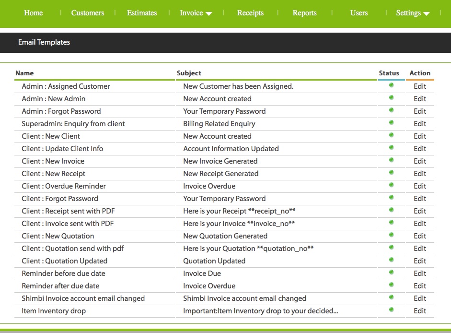Sort templates by Name column header

[x=24, y=73]
